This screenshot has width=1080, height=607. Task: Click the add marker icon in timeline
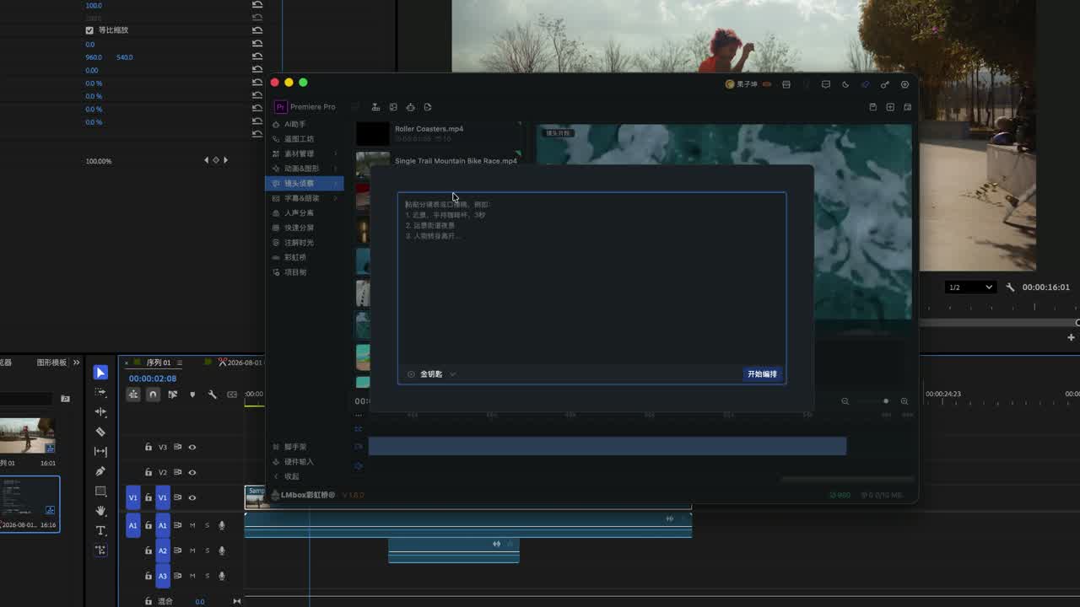tap(192, 395)
